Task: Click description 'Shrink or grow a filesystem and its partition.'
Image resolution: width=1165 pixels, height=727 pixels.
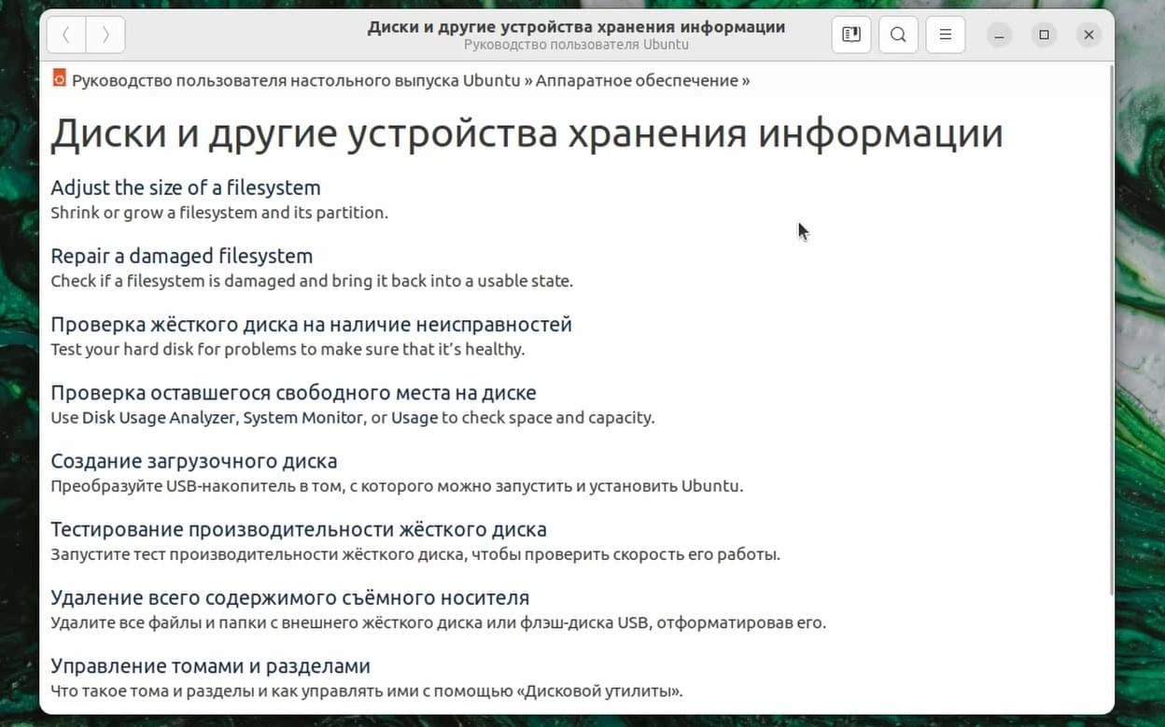Action: (219, 213)
